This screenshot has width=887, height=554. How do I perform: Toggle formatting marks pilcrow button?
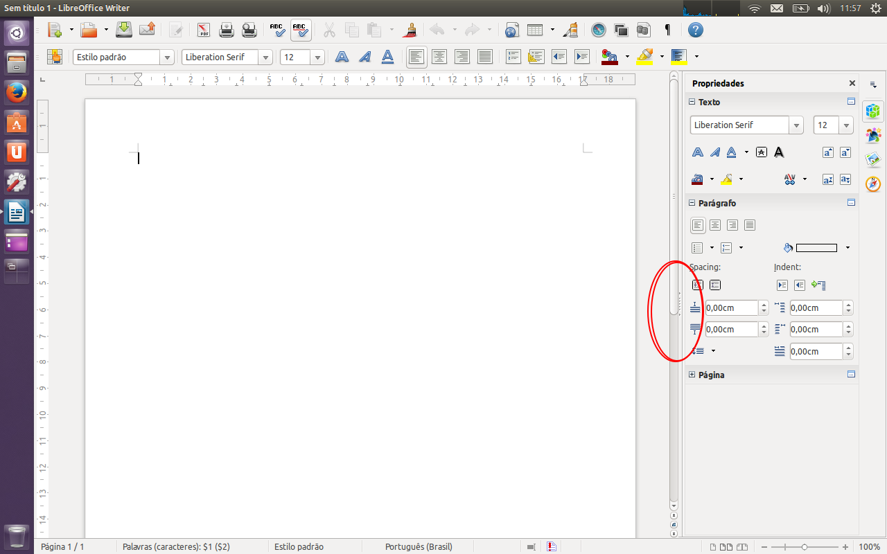coord(667,30)
